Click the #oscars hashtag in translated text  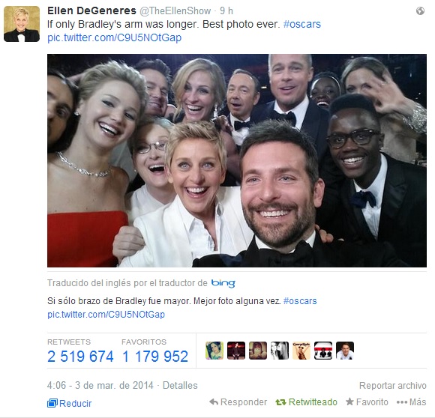coord(300,301)
